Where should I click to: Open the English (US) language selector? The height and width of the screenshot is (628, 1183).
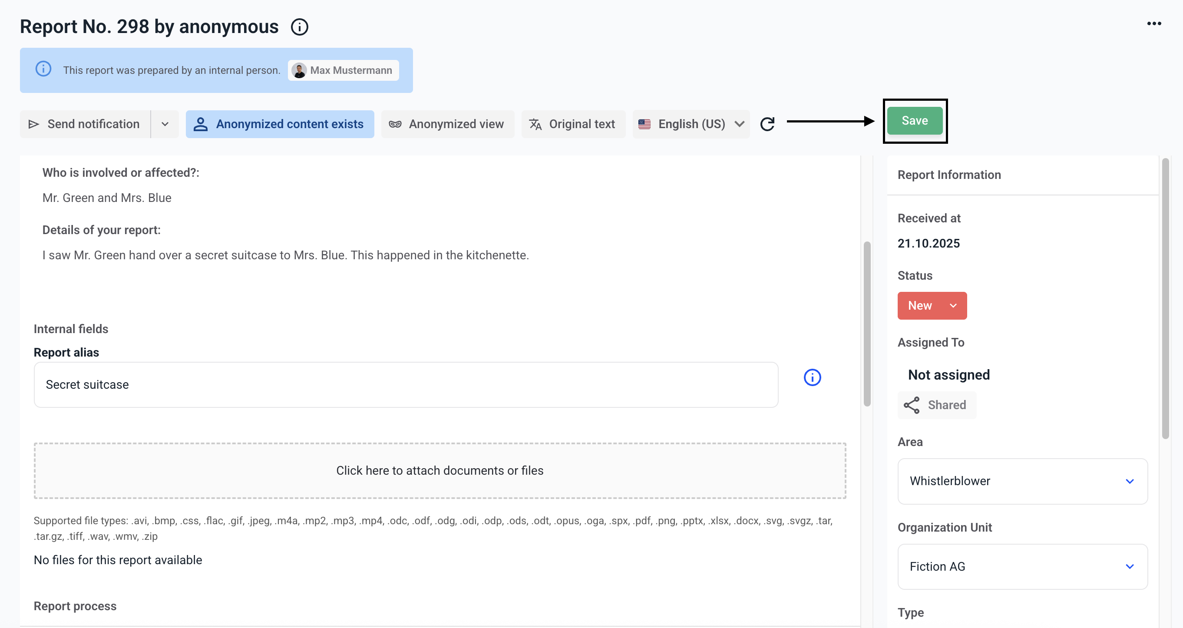click(x=691, y=124)
